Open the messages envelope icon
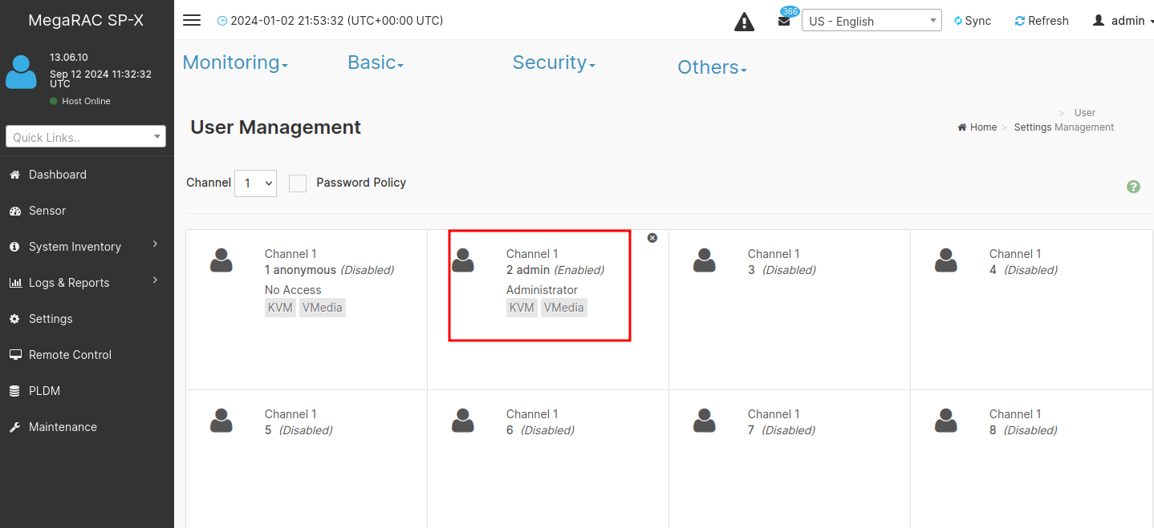This screenshot has width=1154, height=528. [784, 21]
